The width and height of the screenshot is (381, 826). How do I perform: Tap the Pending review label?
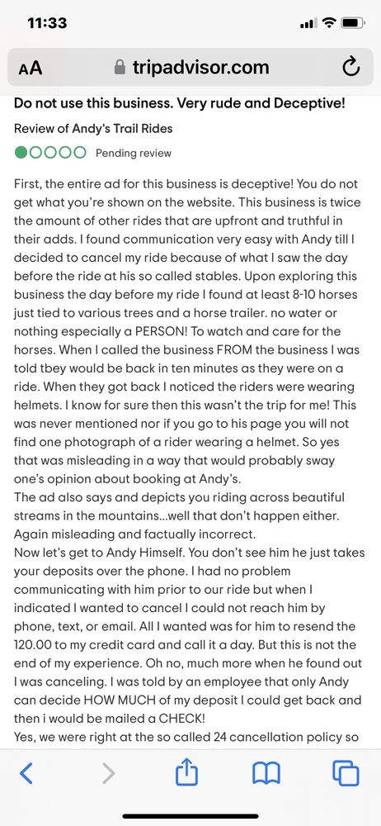tap(134, 154)
